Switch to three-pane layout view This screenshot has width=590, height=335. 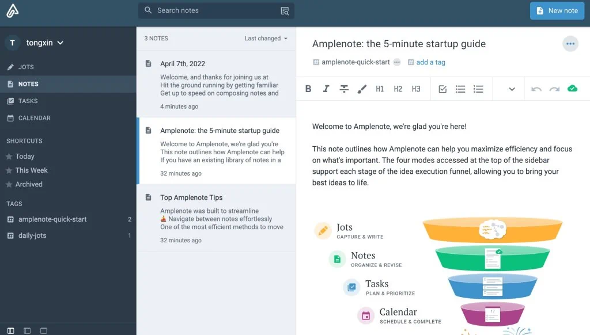point(11,331)
